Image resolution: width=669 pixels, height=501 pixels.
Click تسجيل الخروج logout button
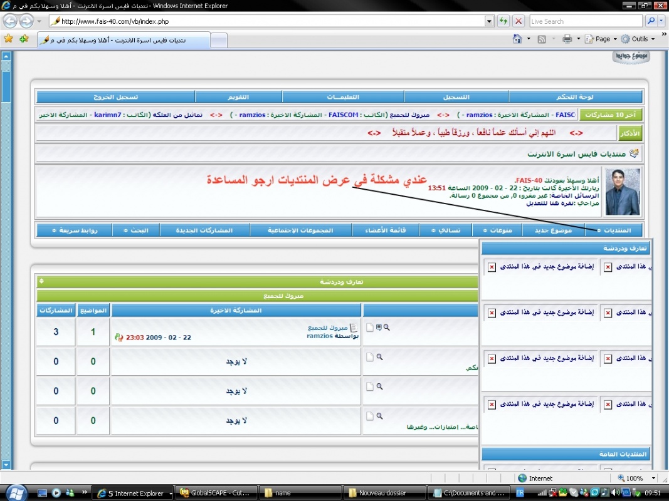tap(116, 97)
